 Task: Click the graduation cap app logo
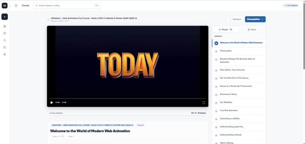point(5,5)
